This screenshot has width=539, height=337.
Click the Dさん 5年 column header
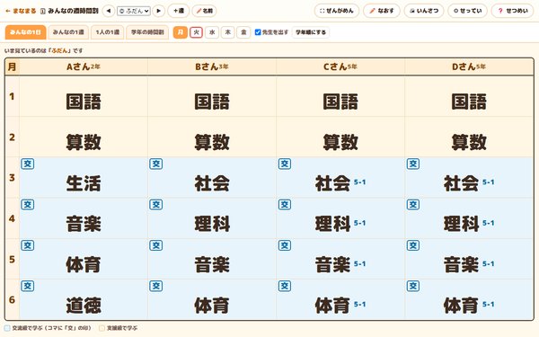469,67
